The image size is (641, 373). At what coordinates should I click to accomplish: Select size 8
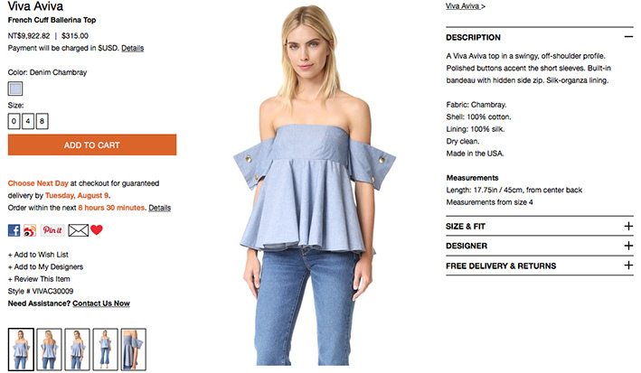click(x=42, y=121)
